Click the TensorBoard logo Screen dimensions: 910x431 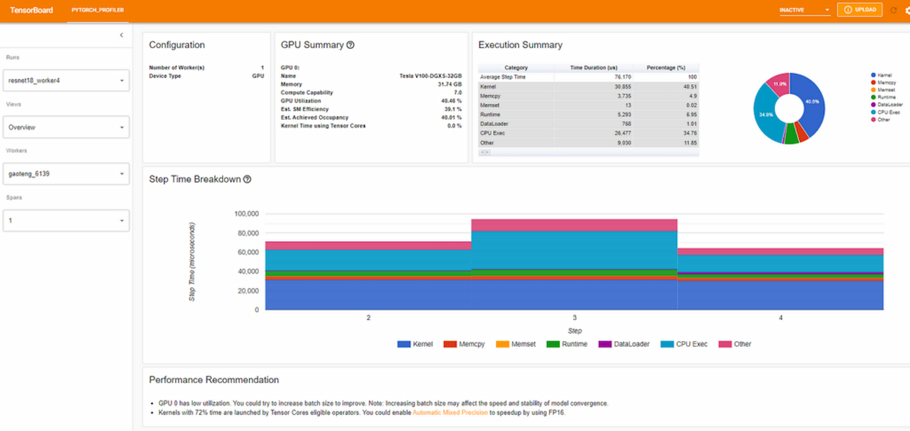(x=30, y=10)
